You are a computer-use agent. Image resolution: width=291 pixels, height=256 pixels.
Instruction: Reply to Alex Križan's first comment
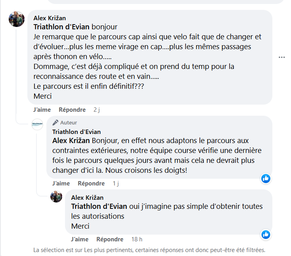pos(72,110)
